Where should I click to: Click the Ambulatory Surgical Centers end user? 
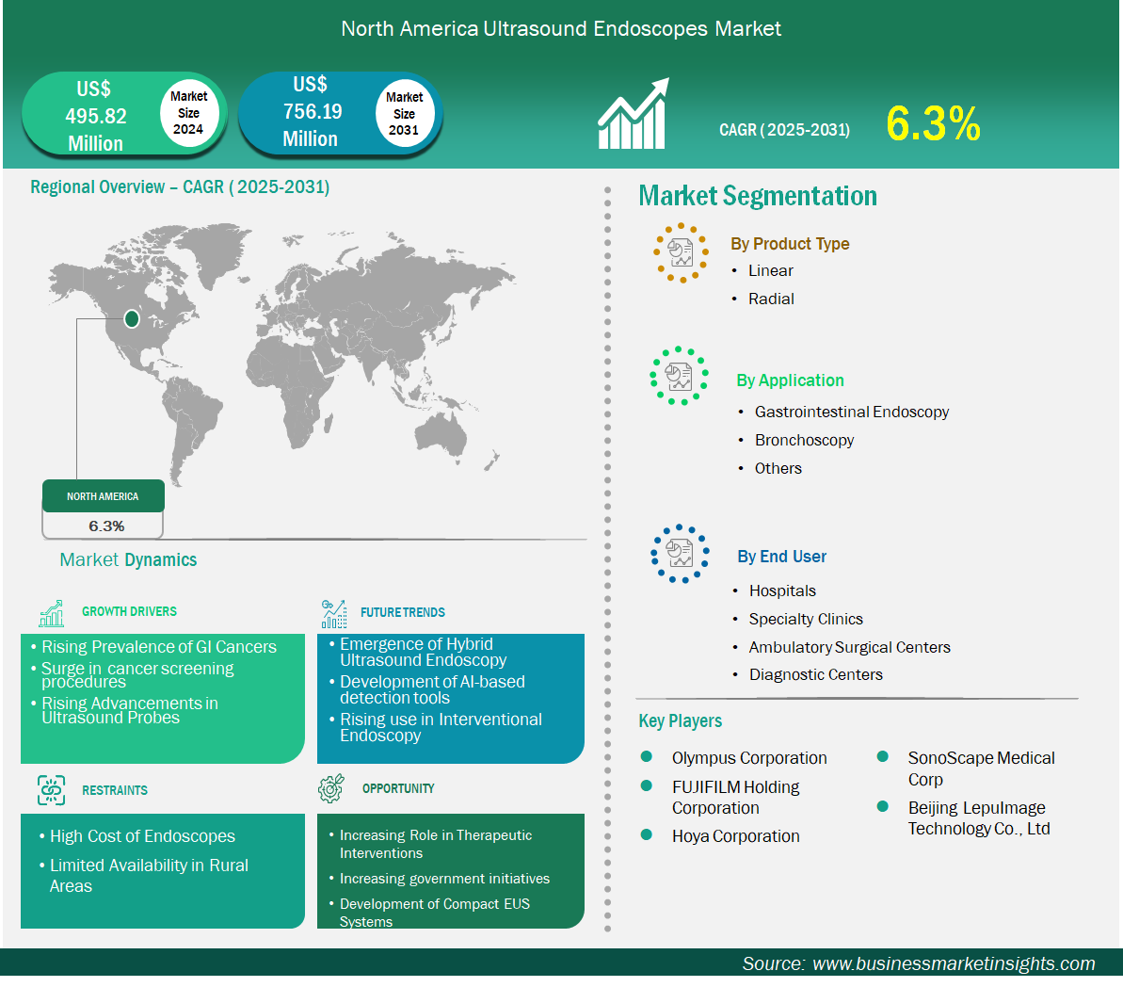[849, 647]
